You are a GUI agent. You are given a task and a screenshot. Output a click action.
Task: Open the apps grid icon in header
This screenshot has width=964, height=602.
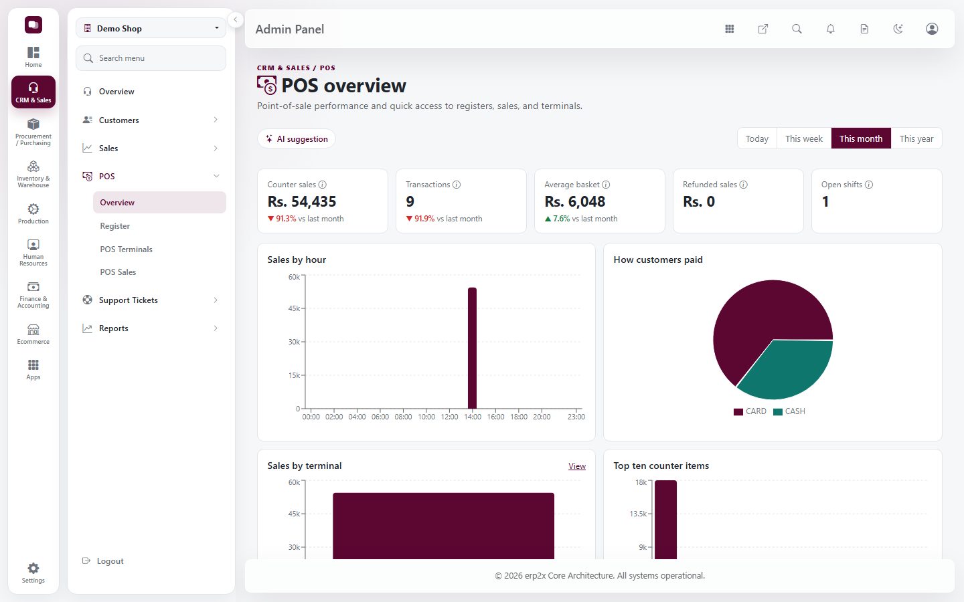pos(730,29)
